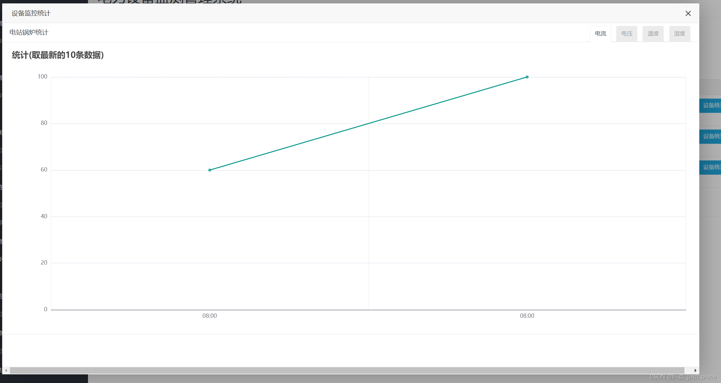Click the 设备监控统计 dialog title text
721x383 pixels.
click(x=31, y=13)
